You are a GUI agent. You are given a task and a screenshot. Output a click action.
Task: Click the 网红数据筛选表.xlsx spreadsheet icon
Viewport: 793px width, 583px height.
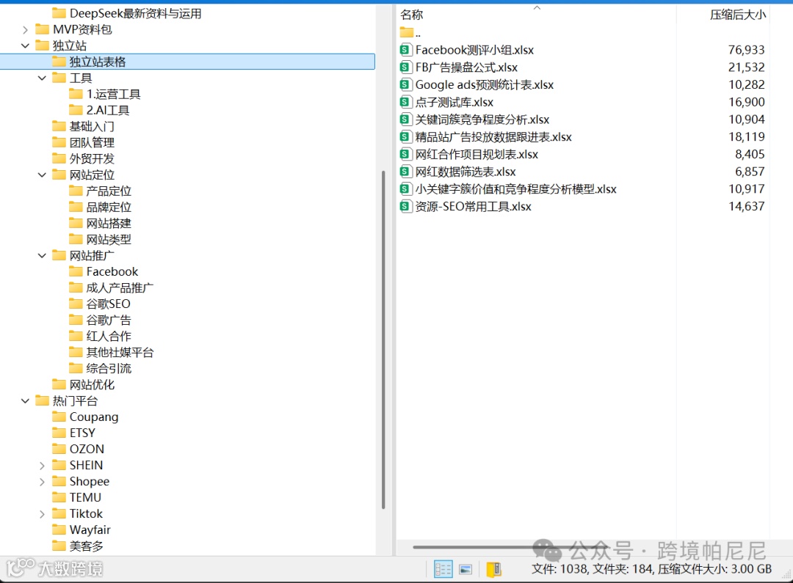[x=405, y=172]
